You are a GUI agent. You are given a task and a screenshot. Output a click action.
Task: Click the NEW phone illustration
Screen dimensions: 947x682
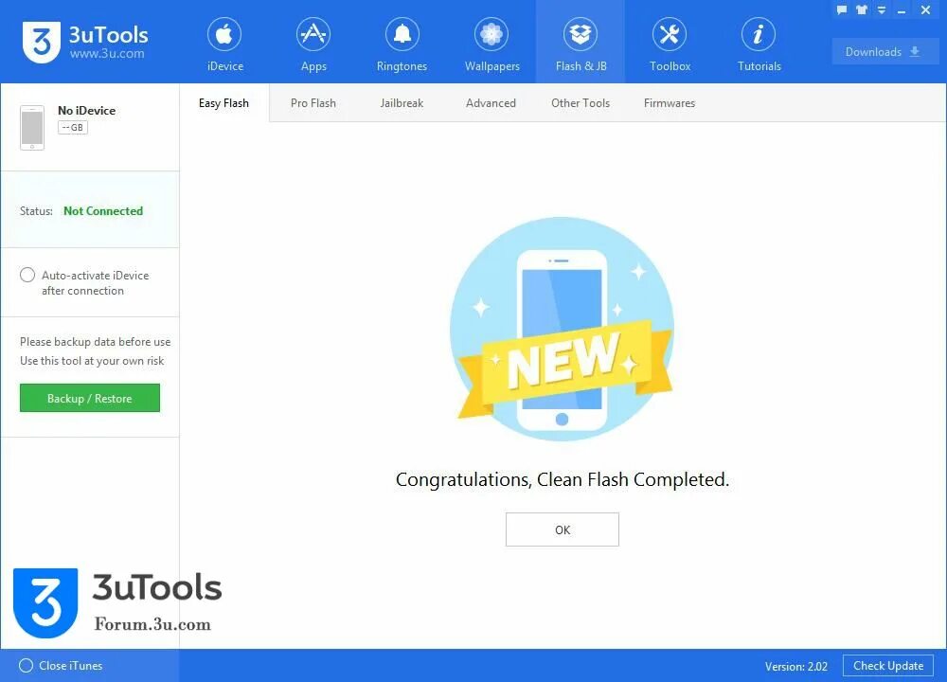[x=563, y=330]
